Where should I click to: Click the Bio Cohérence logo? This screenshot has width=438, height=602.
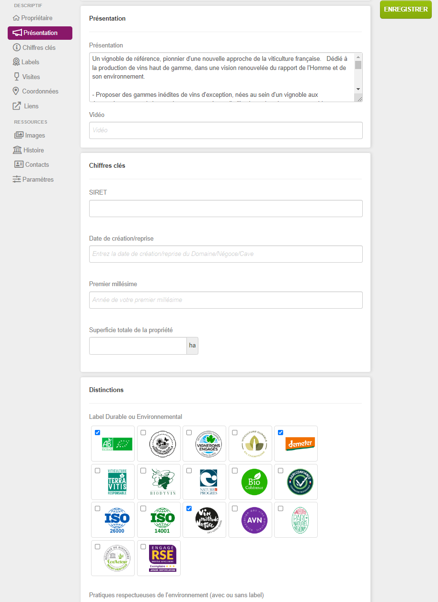(x=254, y=482)
